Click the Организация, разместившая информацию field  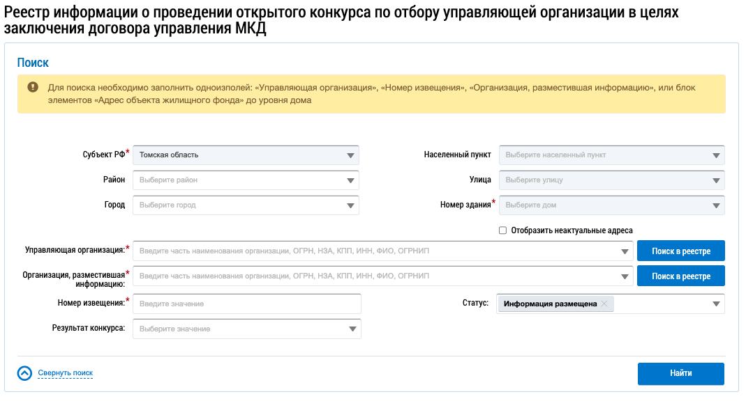377,276
